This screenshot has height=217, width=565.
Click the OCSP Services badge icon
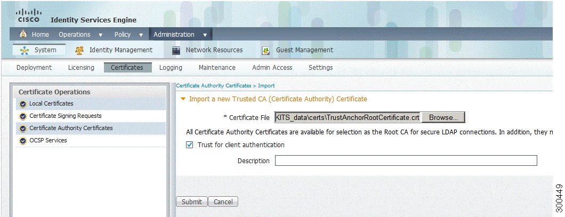tap(23, 141)
